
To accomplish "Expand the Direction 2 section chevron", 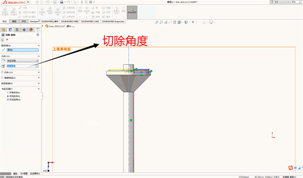I will click(39, 72).
